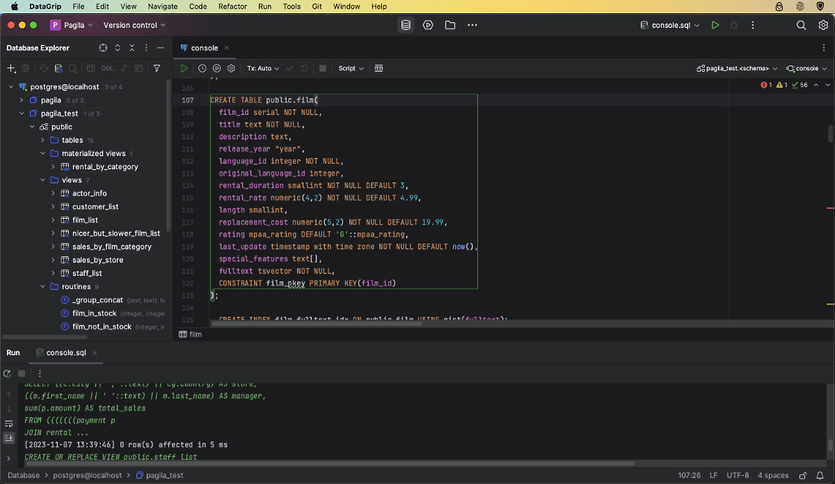Collapse the pagila_test database node
This screenshot has width=835, height=484.
[x=22, y=114]
